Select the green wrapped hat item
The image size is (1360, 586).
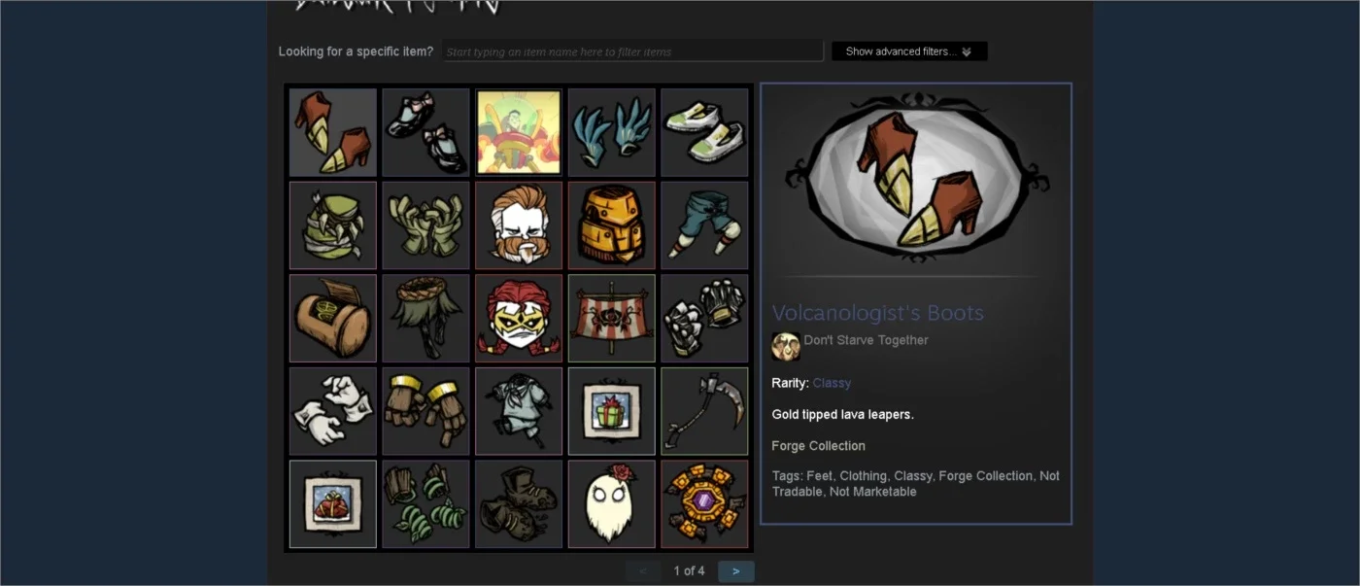click(x=333, y=225)
